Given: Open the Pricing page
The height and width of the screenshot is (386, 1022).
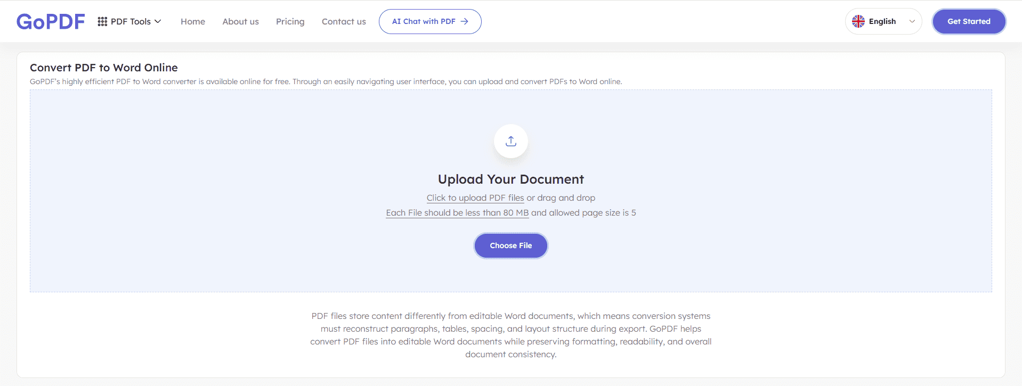Looking at the screenshot, I should [x=290, y=21].
